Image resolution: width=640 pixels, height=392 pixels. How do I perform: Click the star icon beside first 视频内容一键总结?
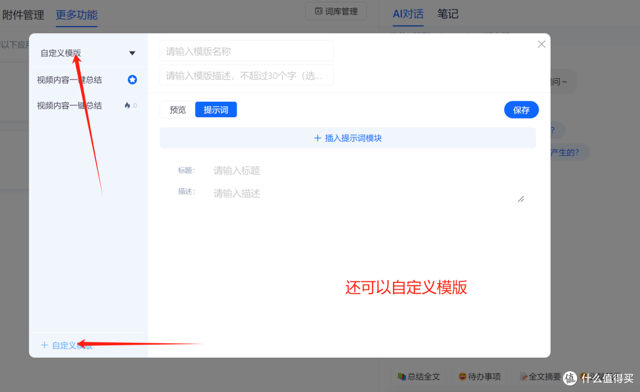point(132,79)
